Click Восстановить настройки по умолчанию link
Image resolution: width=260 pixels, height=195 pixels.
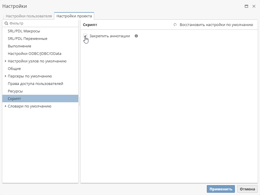tap(216, 25)
